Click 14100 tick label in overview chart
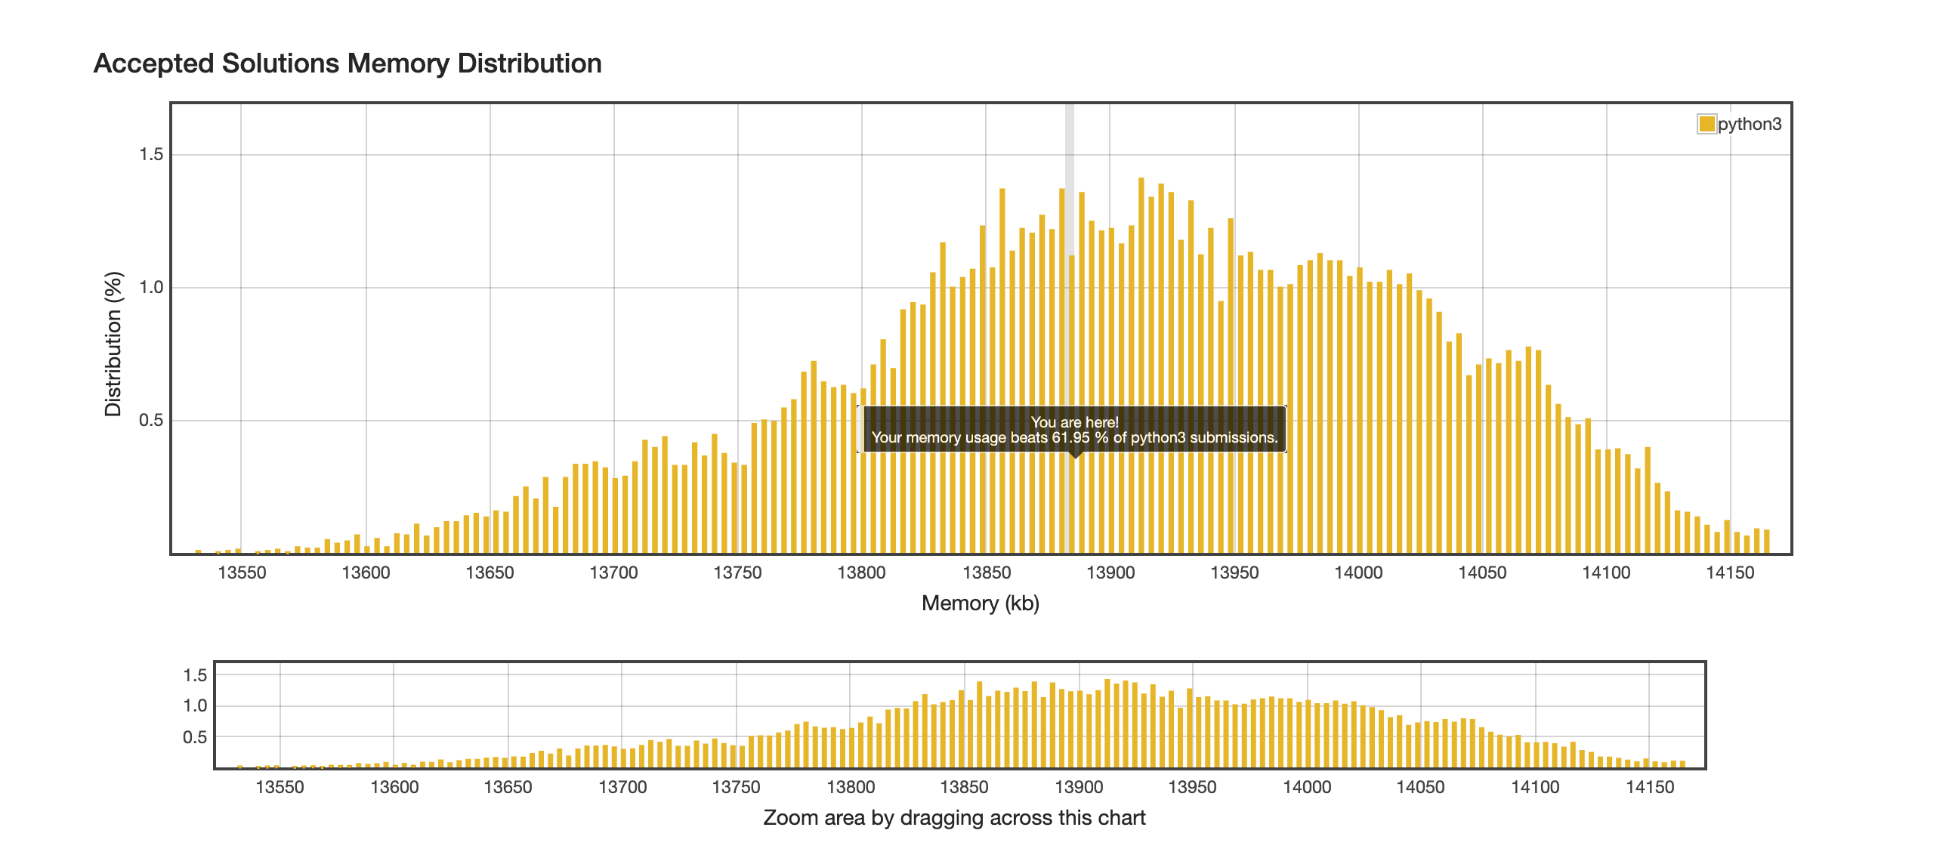1949x855 pixels. click(x=1534, y=787)
